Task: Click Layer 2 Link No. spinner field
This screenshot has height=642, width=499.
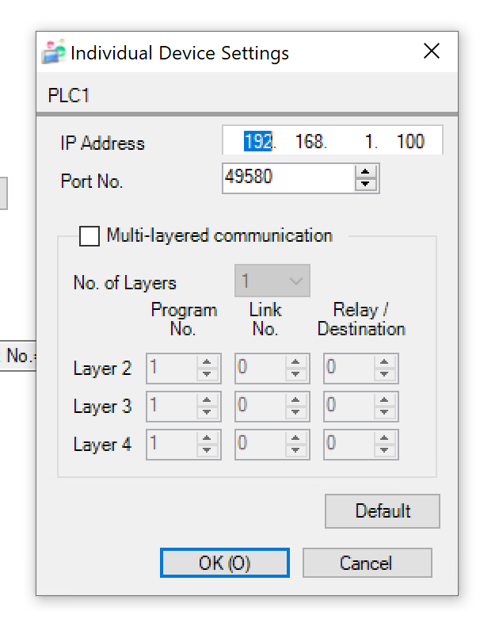Action: point(261,369)
